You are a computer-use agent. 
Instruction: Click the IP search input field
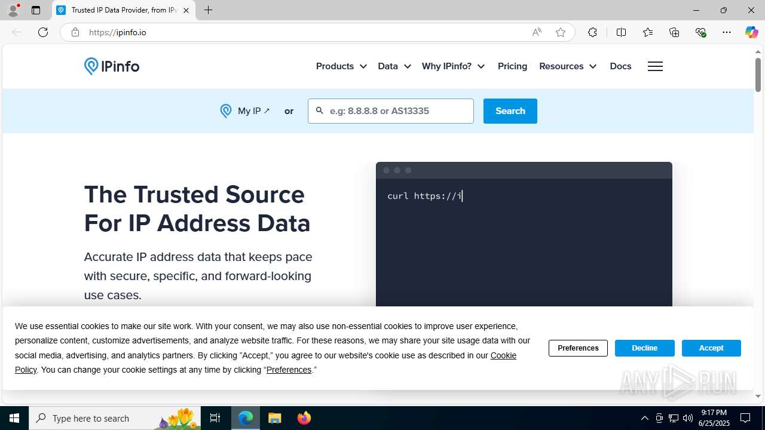coord(391,111)
